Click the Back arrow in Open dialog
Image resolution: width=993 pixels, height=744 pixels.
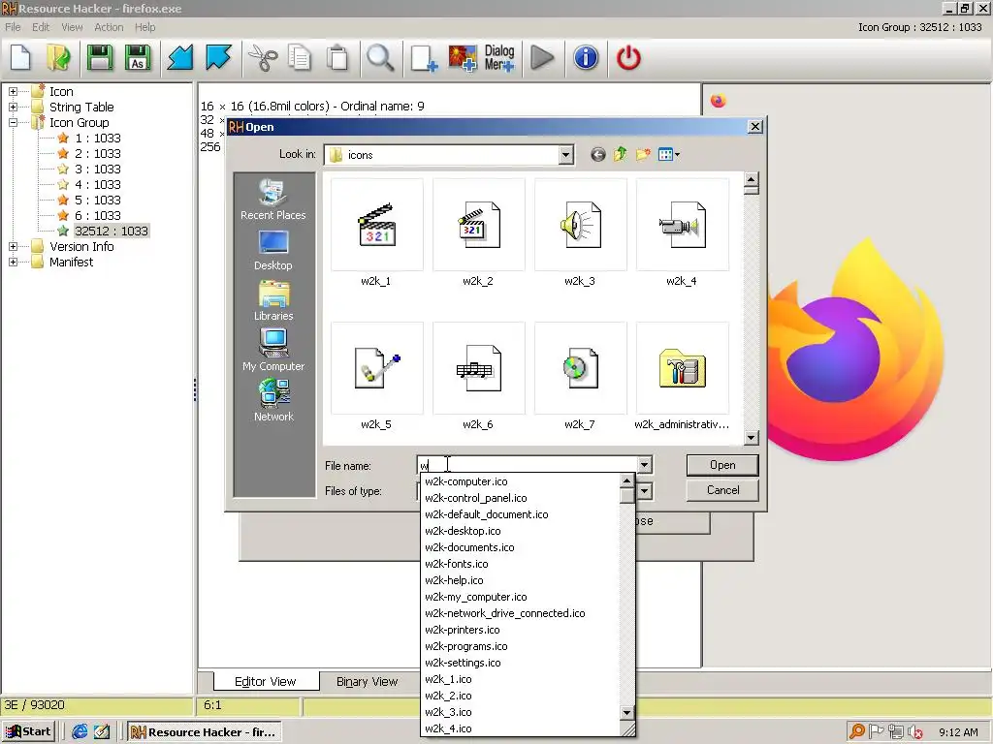597,154
